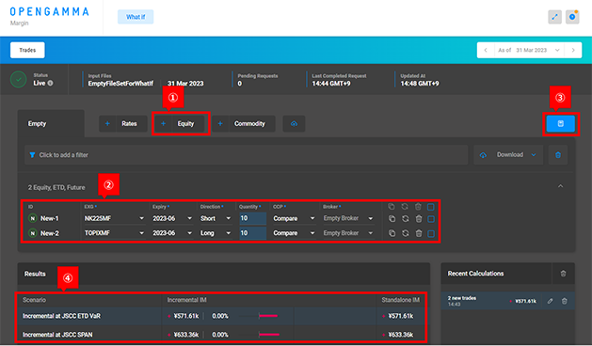Collapse the 2 Equity, ETD, Future section

tap(561, 186)
